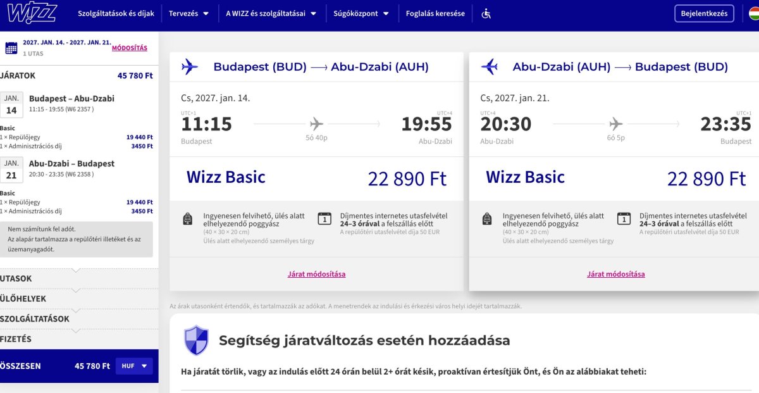Open Foglalás keresése in the navigation
759x393 pixels.
tap(435, 13)
